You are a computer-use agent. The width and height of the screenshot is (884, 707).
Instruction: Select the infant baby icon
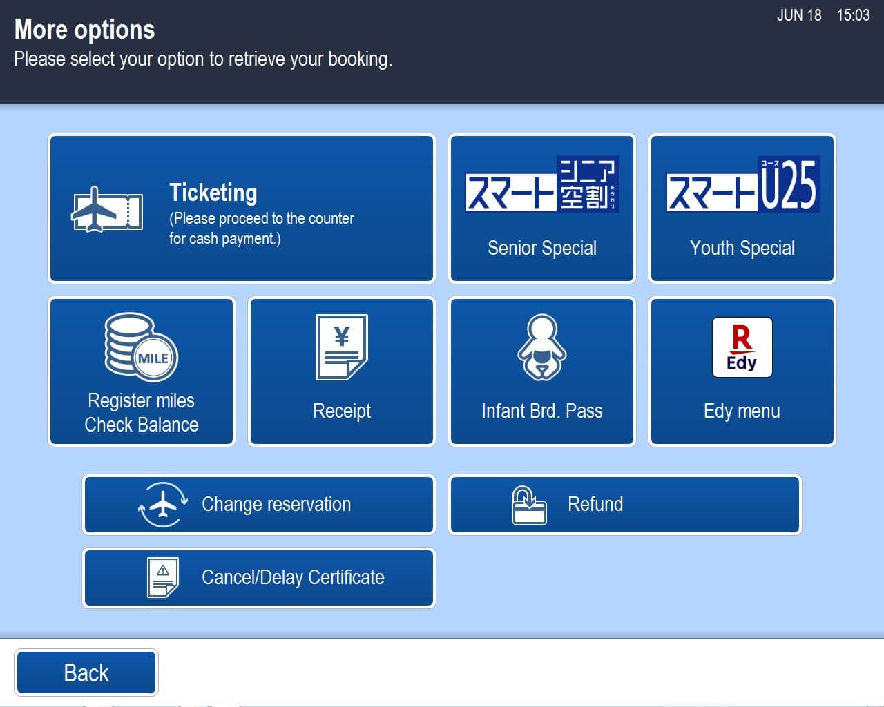coord(542,347)
